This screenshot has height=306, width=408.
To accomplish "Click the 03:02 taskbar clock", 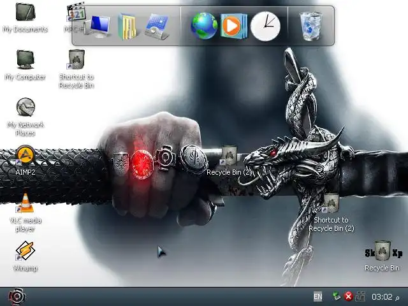I will click(x=385, y=296).
